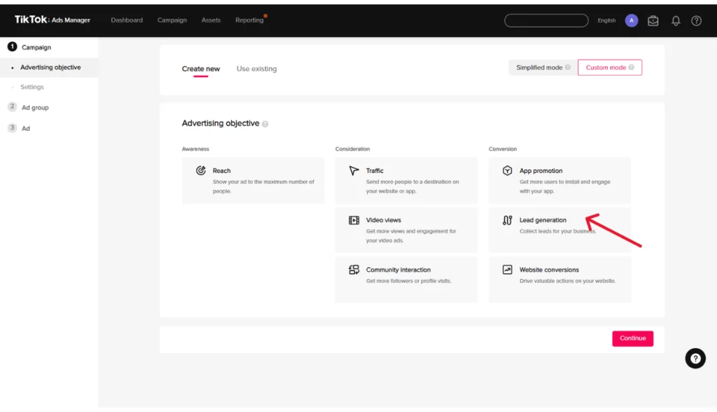
Task: Open the Dashboard menu
Action: tap(127, 20)
